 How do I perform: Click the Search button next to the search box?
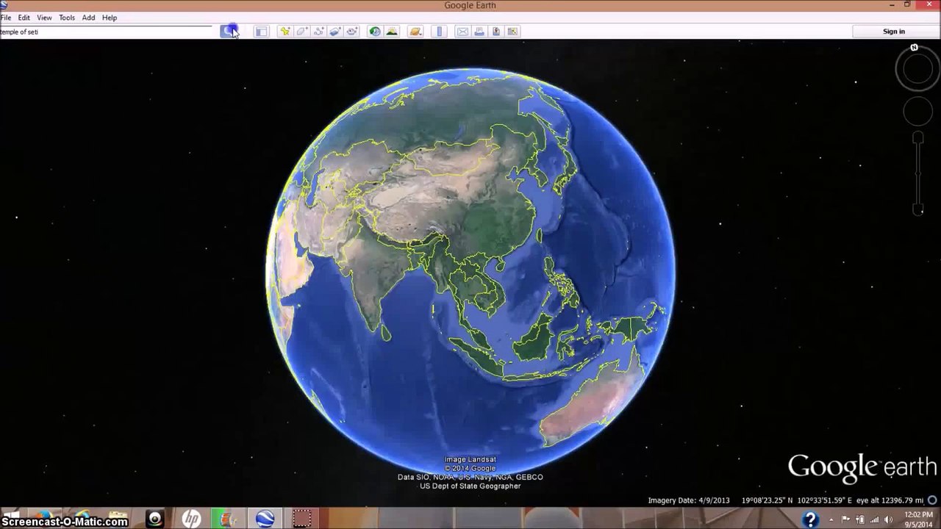(x=229, y=32)
